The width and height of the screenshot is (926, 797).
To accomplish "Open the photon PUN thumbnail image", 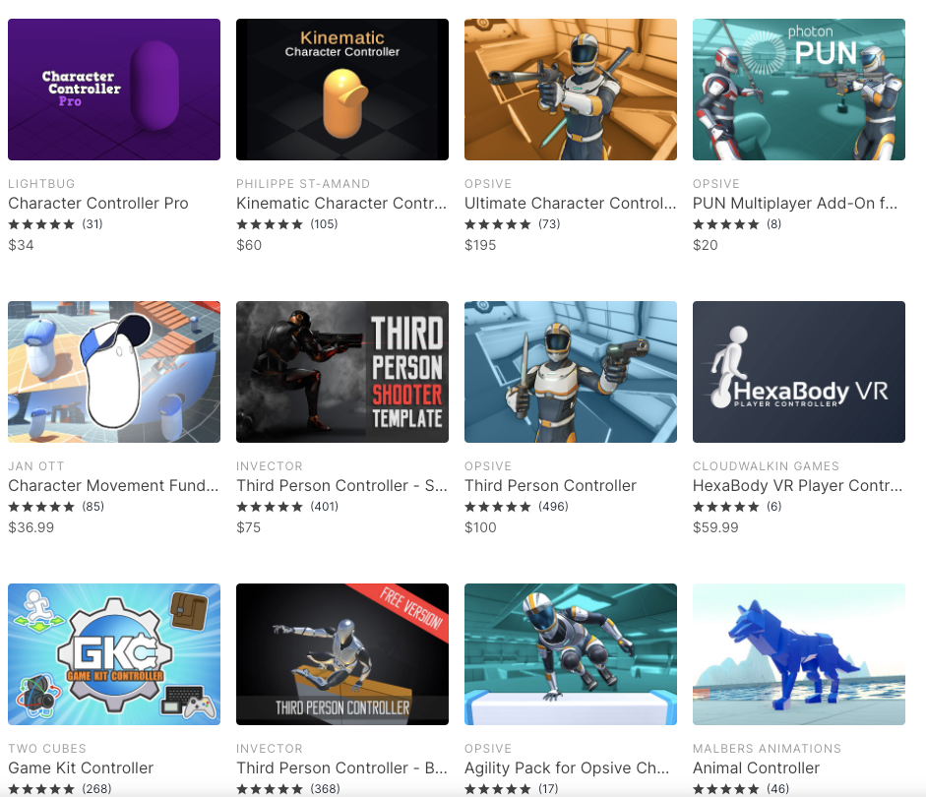I will [798, 90].
